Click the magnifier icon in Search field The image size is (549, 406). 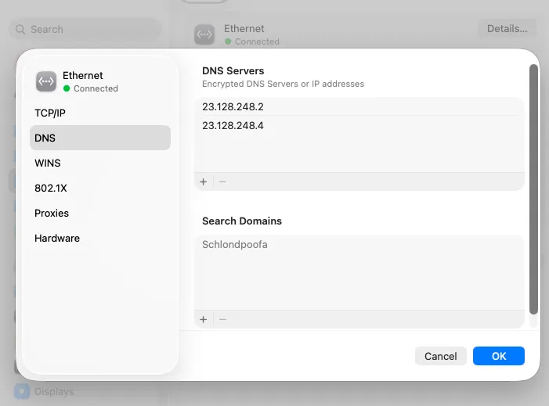20,30
